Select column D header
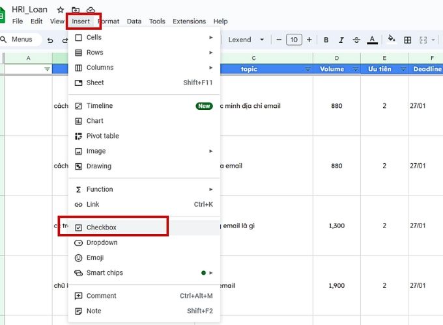443x325 pixels. 337,58
